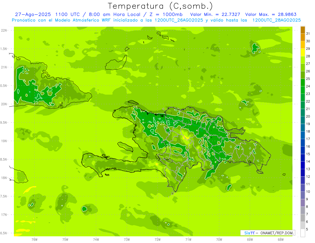The width and height of the screenshot is (315, 243).
Task: Click the 68W longitude label
Action: (x=281, y=240)
